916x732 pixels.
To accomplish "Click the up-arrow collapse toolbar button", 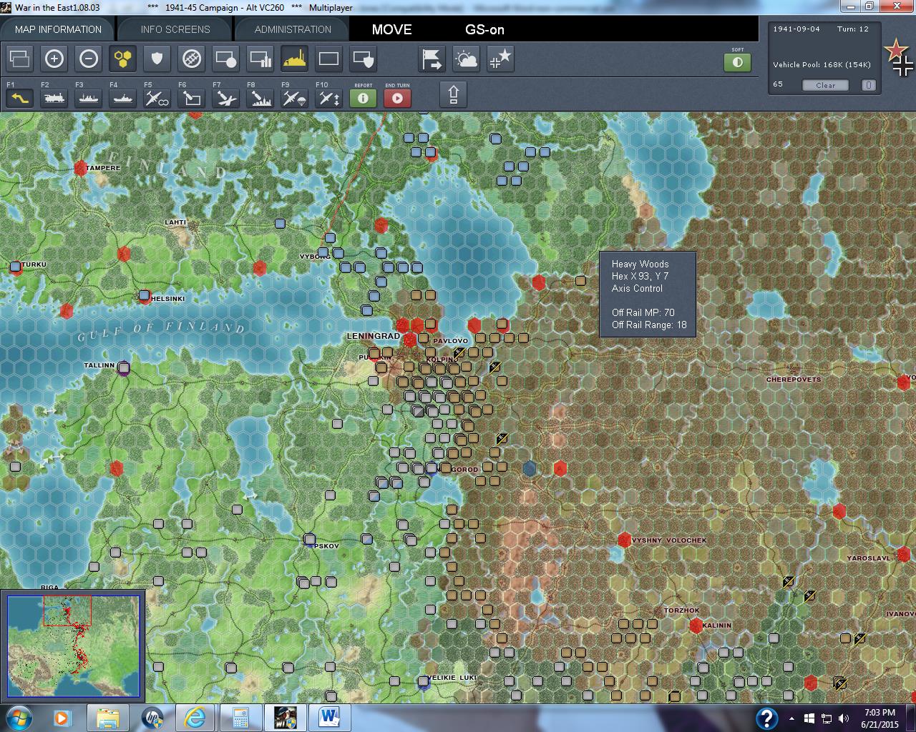I will tap(454, 94).
